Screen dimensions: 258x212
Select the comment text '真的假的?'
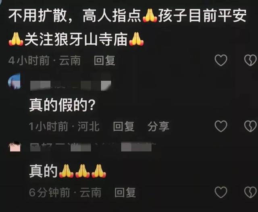pyautogui.click(x=62, y=105)
